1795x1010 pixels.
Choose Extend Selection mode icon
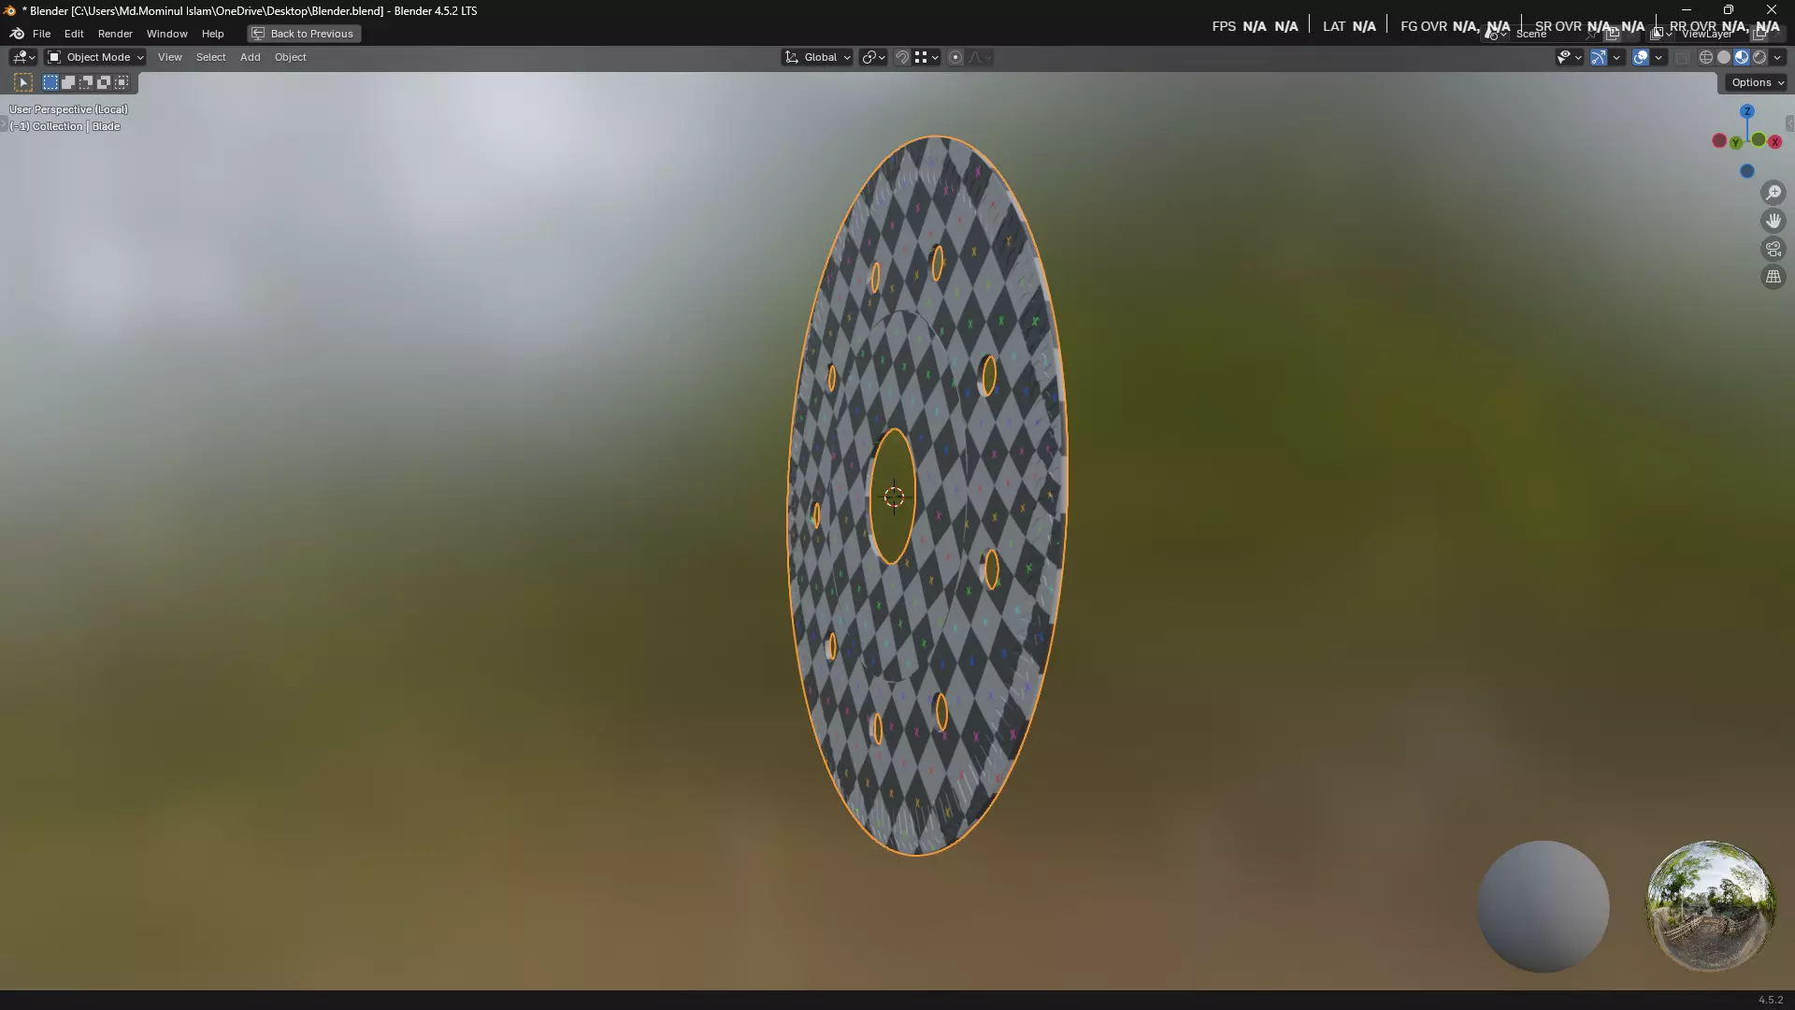click(x=68, y=83)
